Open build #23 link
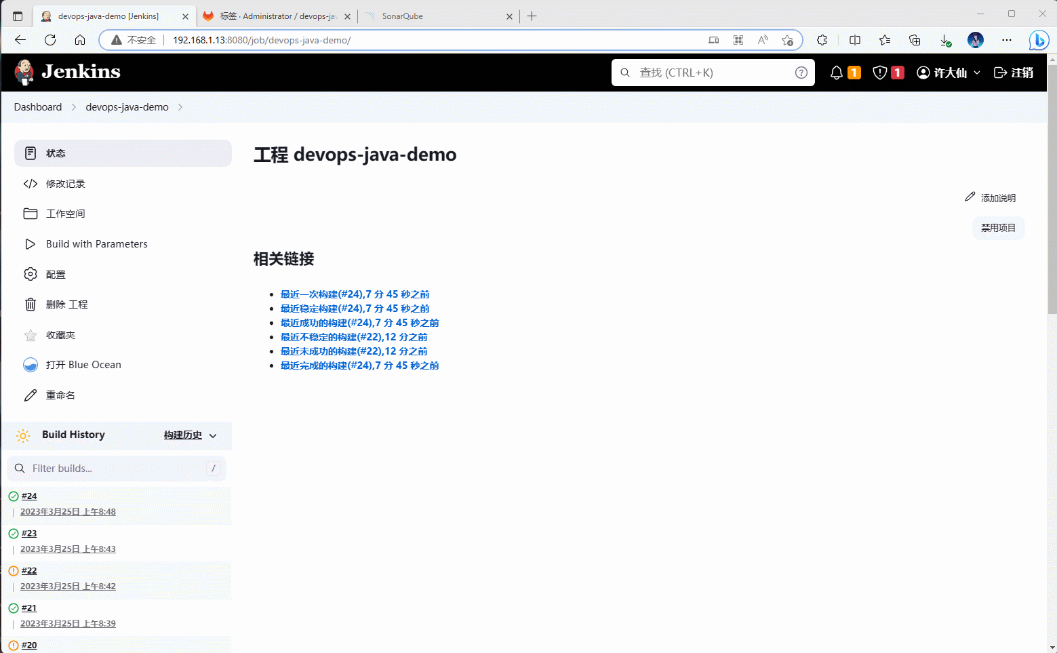1057x653 pixels. click(29, 534)
